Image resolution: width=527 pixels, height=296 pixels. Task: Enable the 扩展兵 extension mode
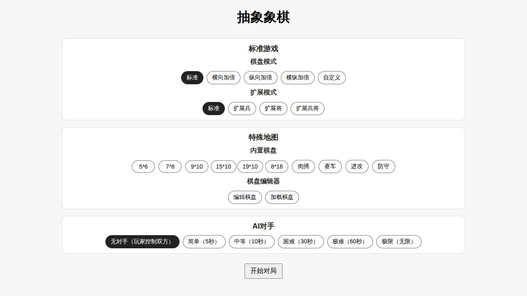click(242, 109)
